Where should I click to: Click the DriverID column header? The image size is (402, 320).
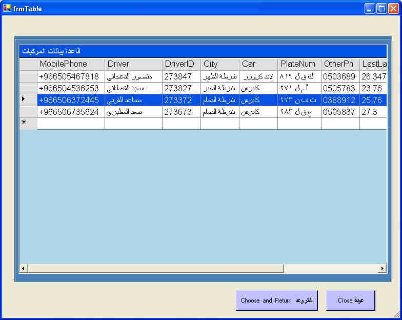point(181,64)
